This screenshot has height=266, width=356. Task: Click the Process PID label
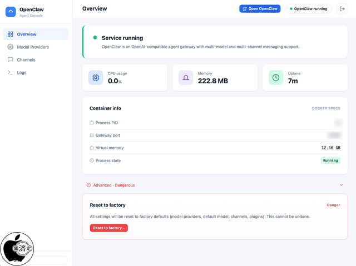(107, 123)
